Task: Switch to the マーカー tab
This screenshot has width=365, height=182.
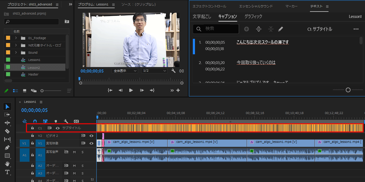Action: click(291, 6)
